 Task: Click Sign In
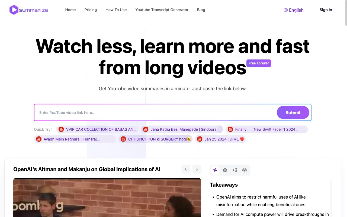[x=326, y=10]
